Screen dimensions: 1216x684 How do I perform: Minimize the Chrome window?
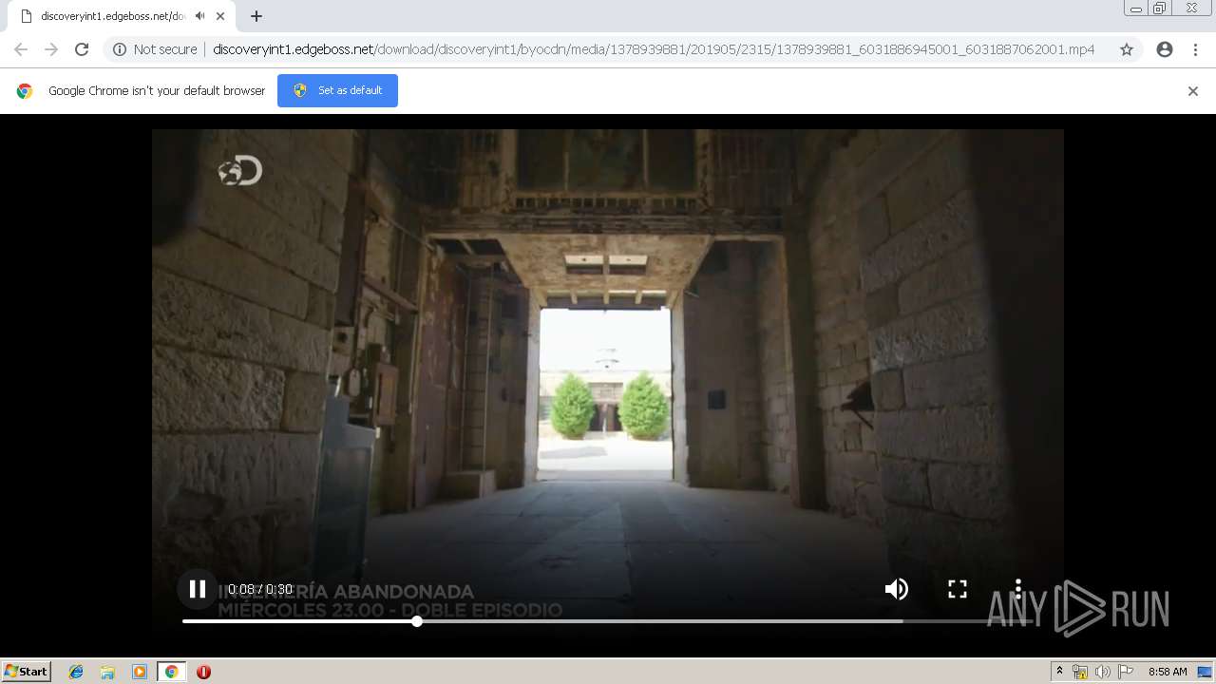point(1136,9)
